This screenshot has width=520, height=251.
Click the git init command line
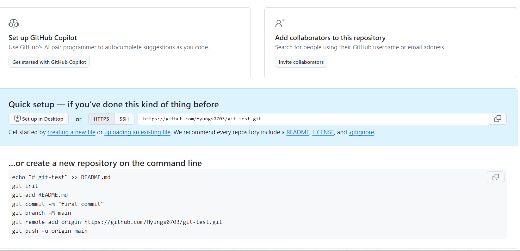click(25, 186)
